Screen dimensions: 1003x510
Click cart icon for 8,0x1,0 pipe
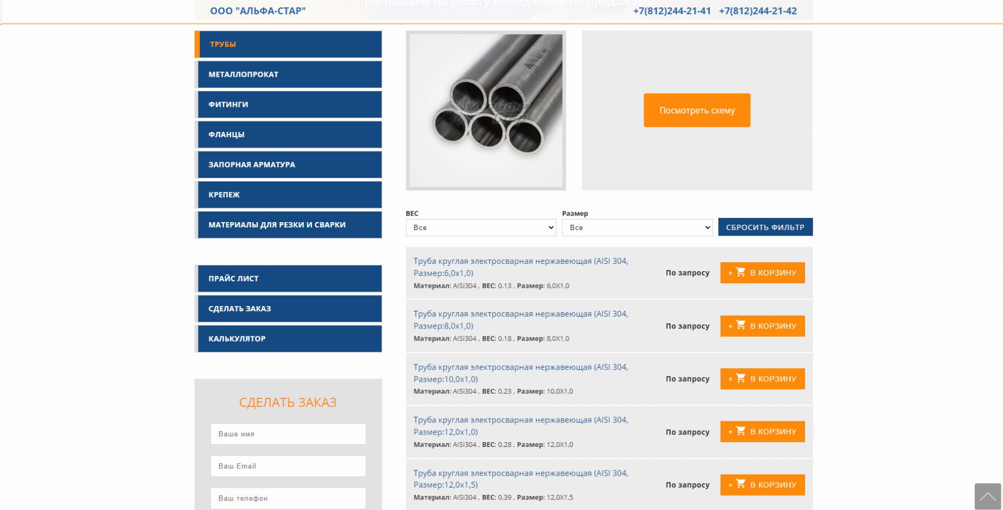(740, 325)
